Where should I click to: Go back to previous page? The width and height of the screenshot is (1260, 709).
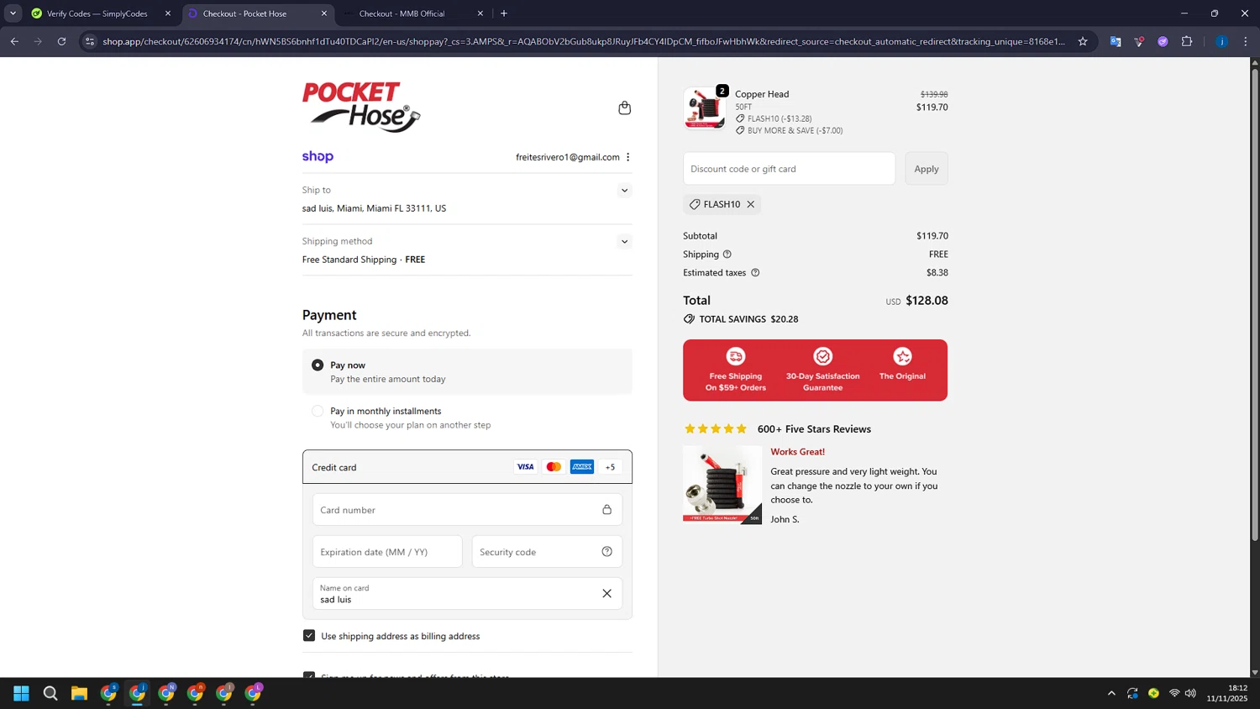point(14,41)
